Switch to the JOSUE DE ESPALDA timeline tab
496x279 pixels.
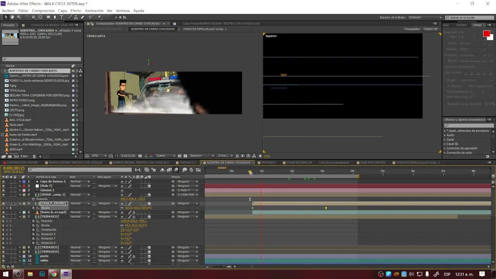click(299, 163)
